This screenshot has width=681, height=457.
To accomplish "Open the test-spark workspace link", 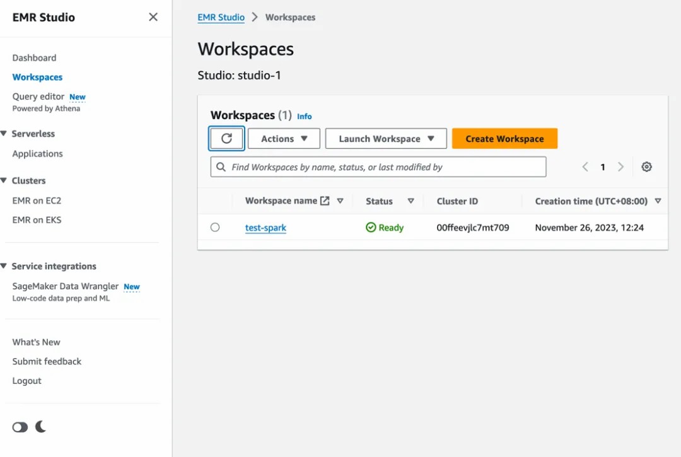I will click(265, 228).
